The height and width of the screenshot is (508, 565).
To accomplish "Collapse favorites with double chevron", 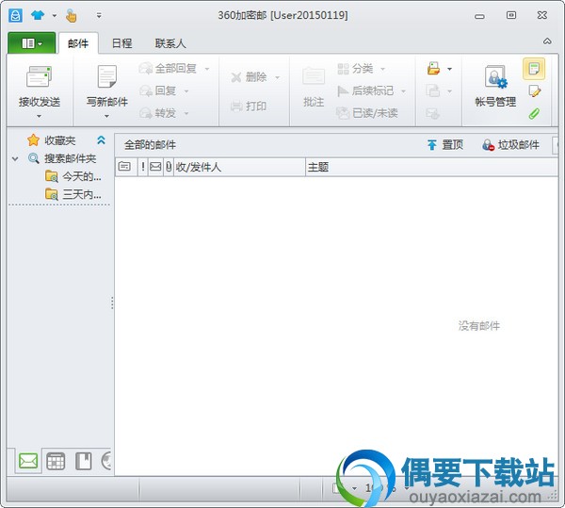I will (102, 140).
